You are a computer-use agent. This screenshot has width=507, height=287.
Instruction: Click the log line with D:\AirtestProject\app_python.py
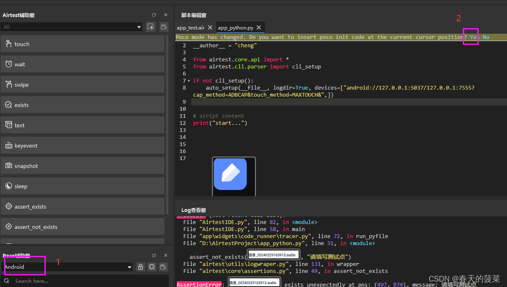(279, 243)
